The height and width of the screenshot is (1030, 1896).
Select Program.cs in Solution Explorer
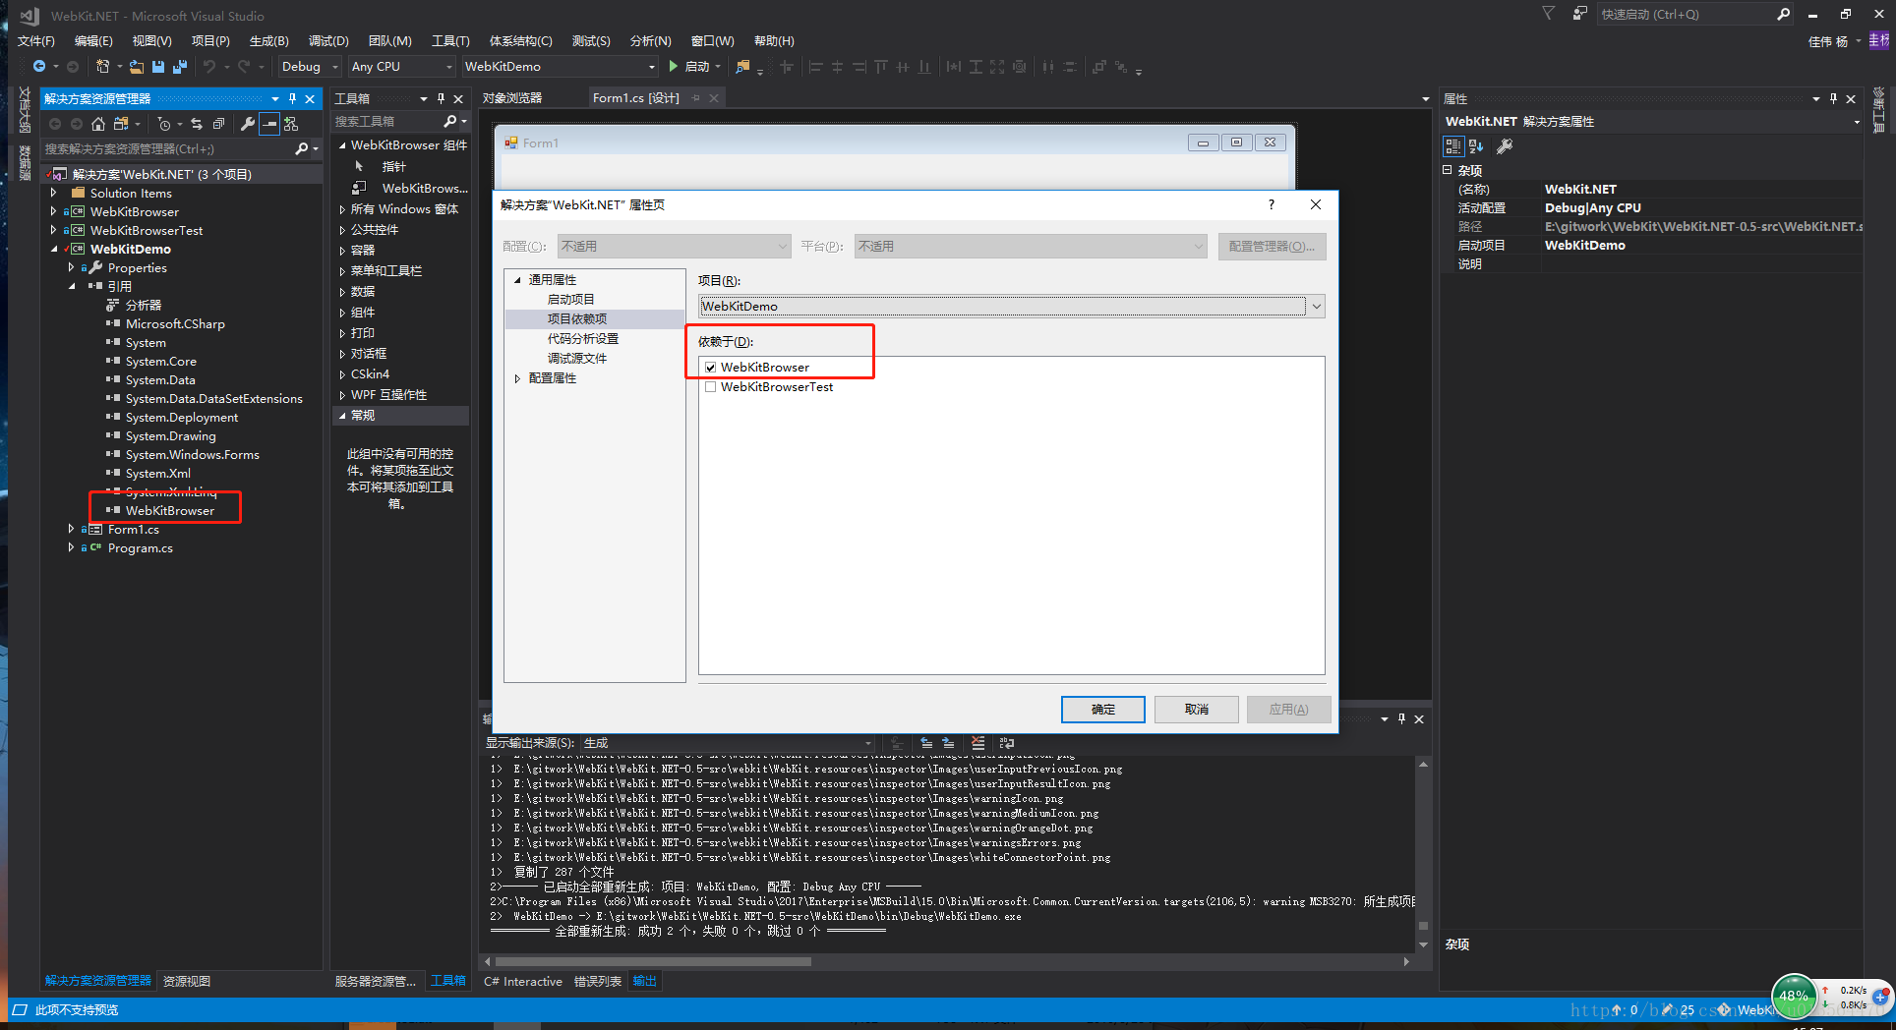coord(141,548)
